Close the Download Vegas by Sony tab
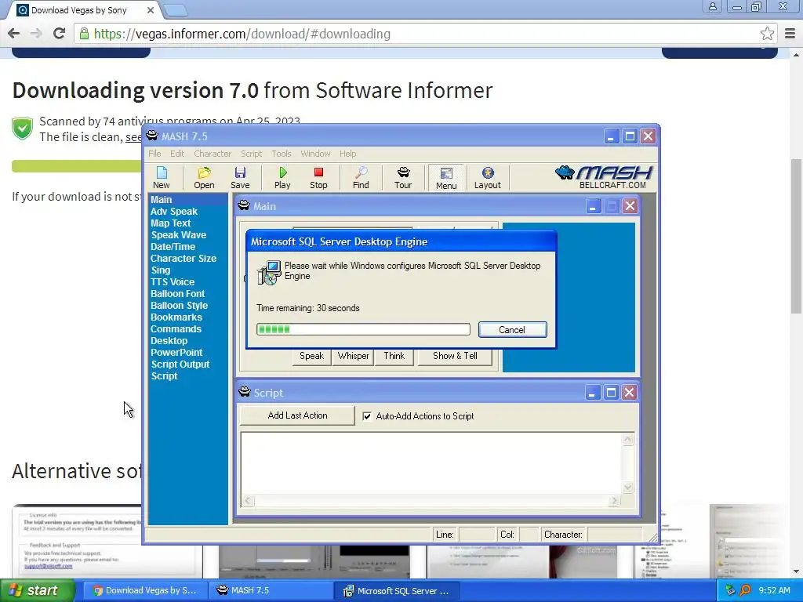Screen dimensions: 803x602 (x=150, y=10)
